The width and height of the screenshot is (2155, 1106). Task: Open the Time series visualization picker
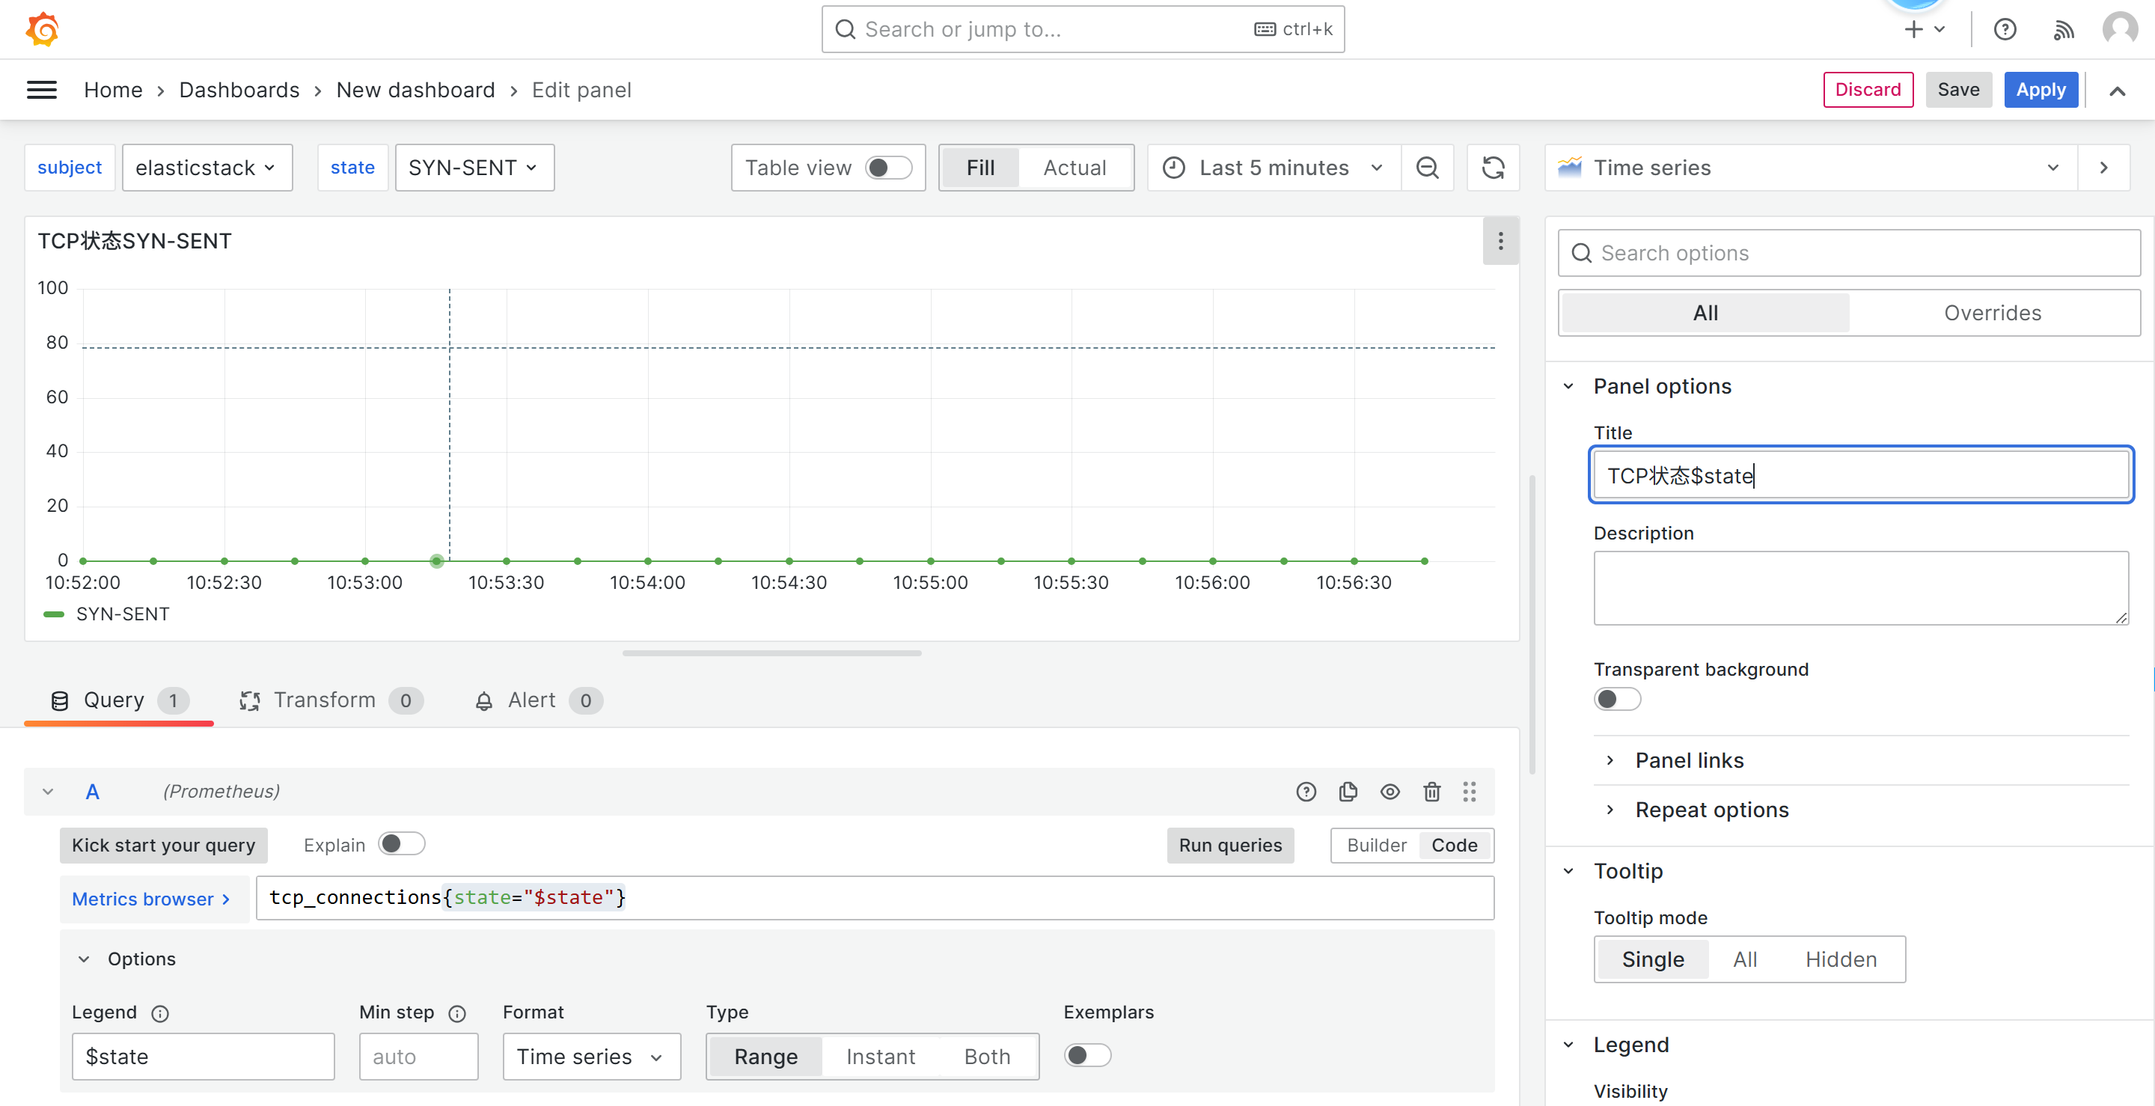click(x=1811, y=168)
